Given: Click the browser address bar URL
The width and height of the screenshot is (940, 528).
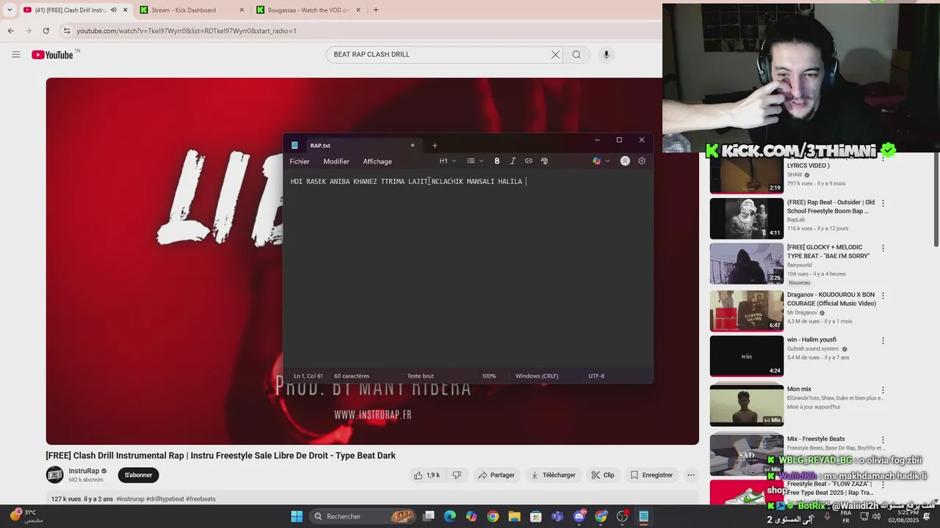Looking at the screenshot, I should pyautogui.click(x=187, y=31).
